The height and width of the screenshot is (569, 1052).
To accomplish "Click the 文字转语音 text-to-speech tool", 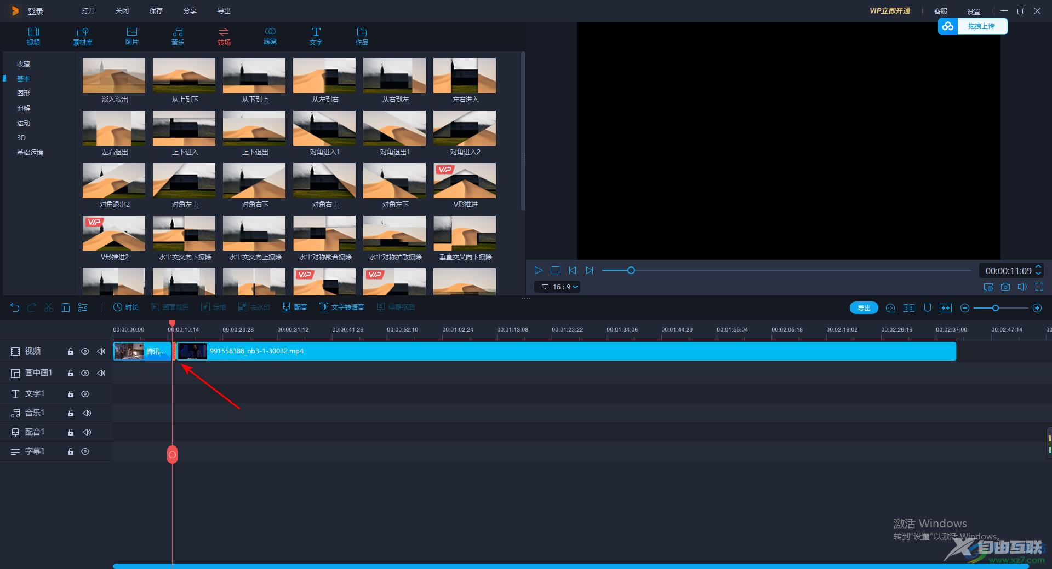I will [x=342, y=307].
